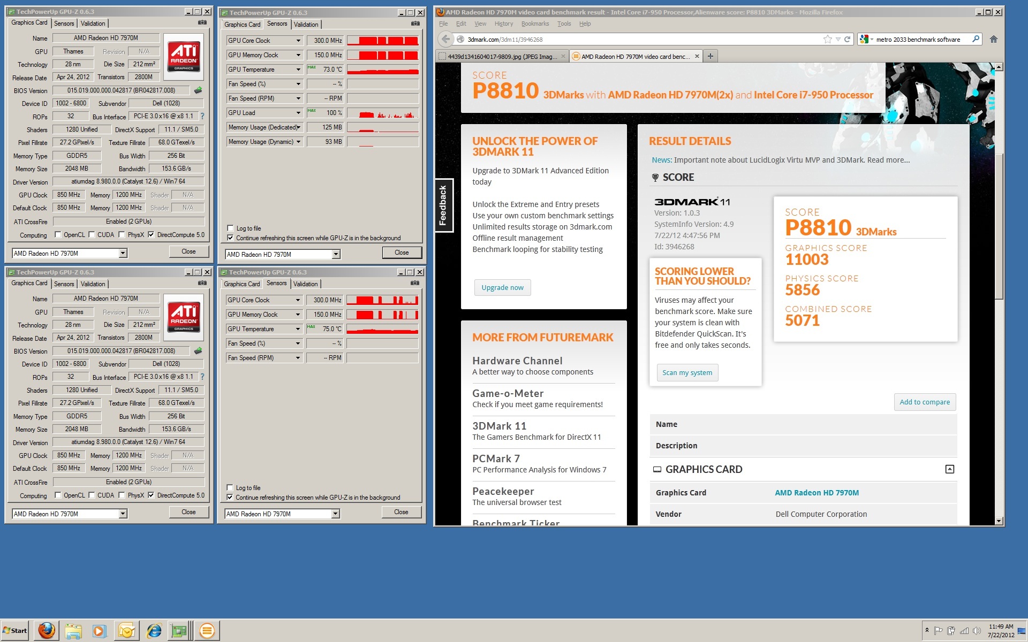The height and width of the screenshot is (642, 1028).
Task: Bookmark this page with the star icon
Action: (x=828, y=39)
